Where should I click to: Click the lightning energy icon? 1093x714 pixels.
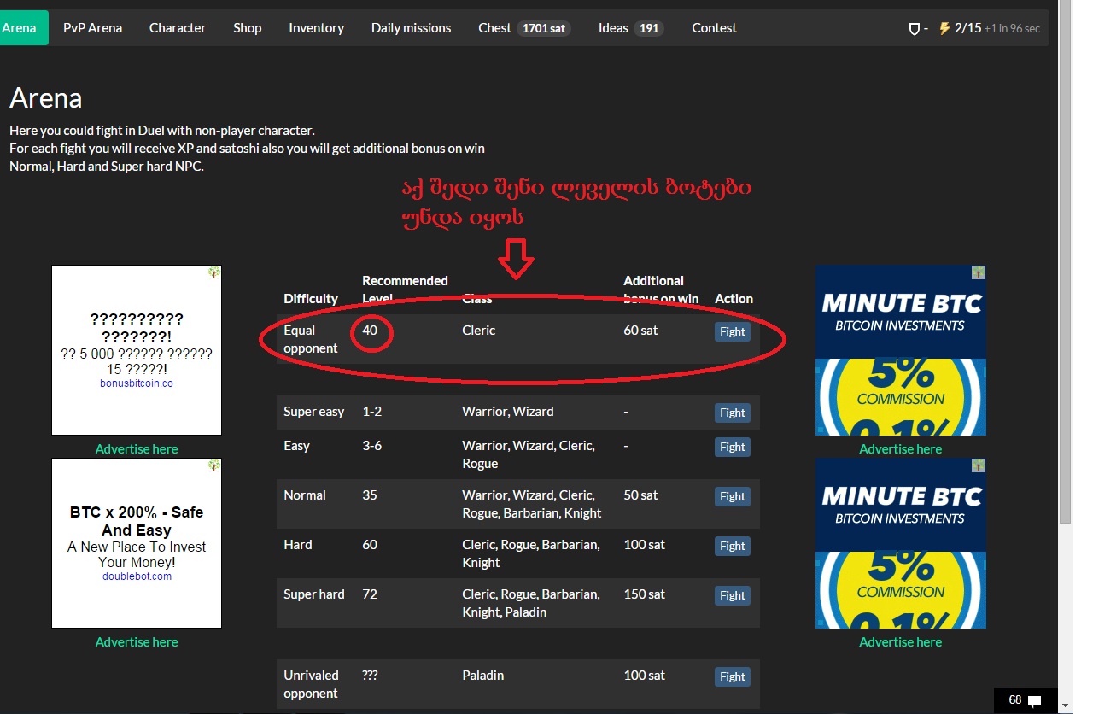[x=944, y=29]
